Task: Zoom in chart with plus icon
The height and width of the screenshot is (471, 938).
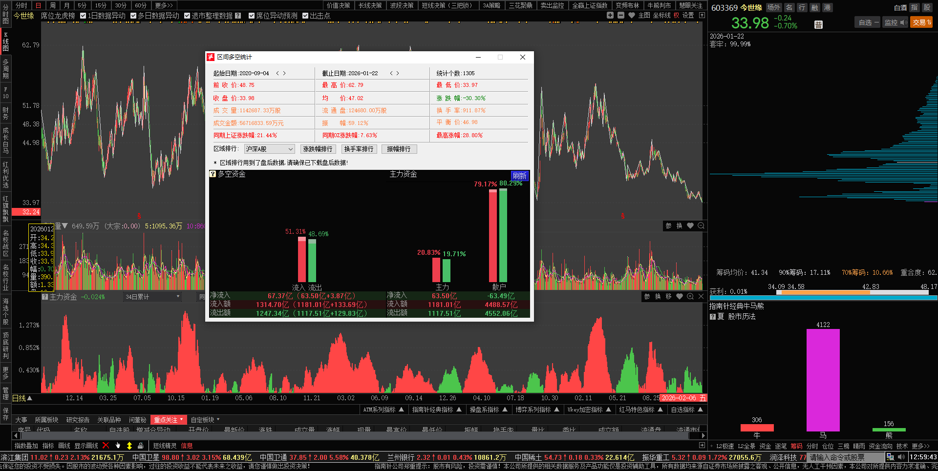Action: tap(610, 16)
